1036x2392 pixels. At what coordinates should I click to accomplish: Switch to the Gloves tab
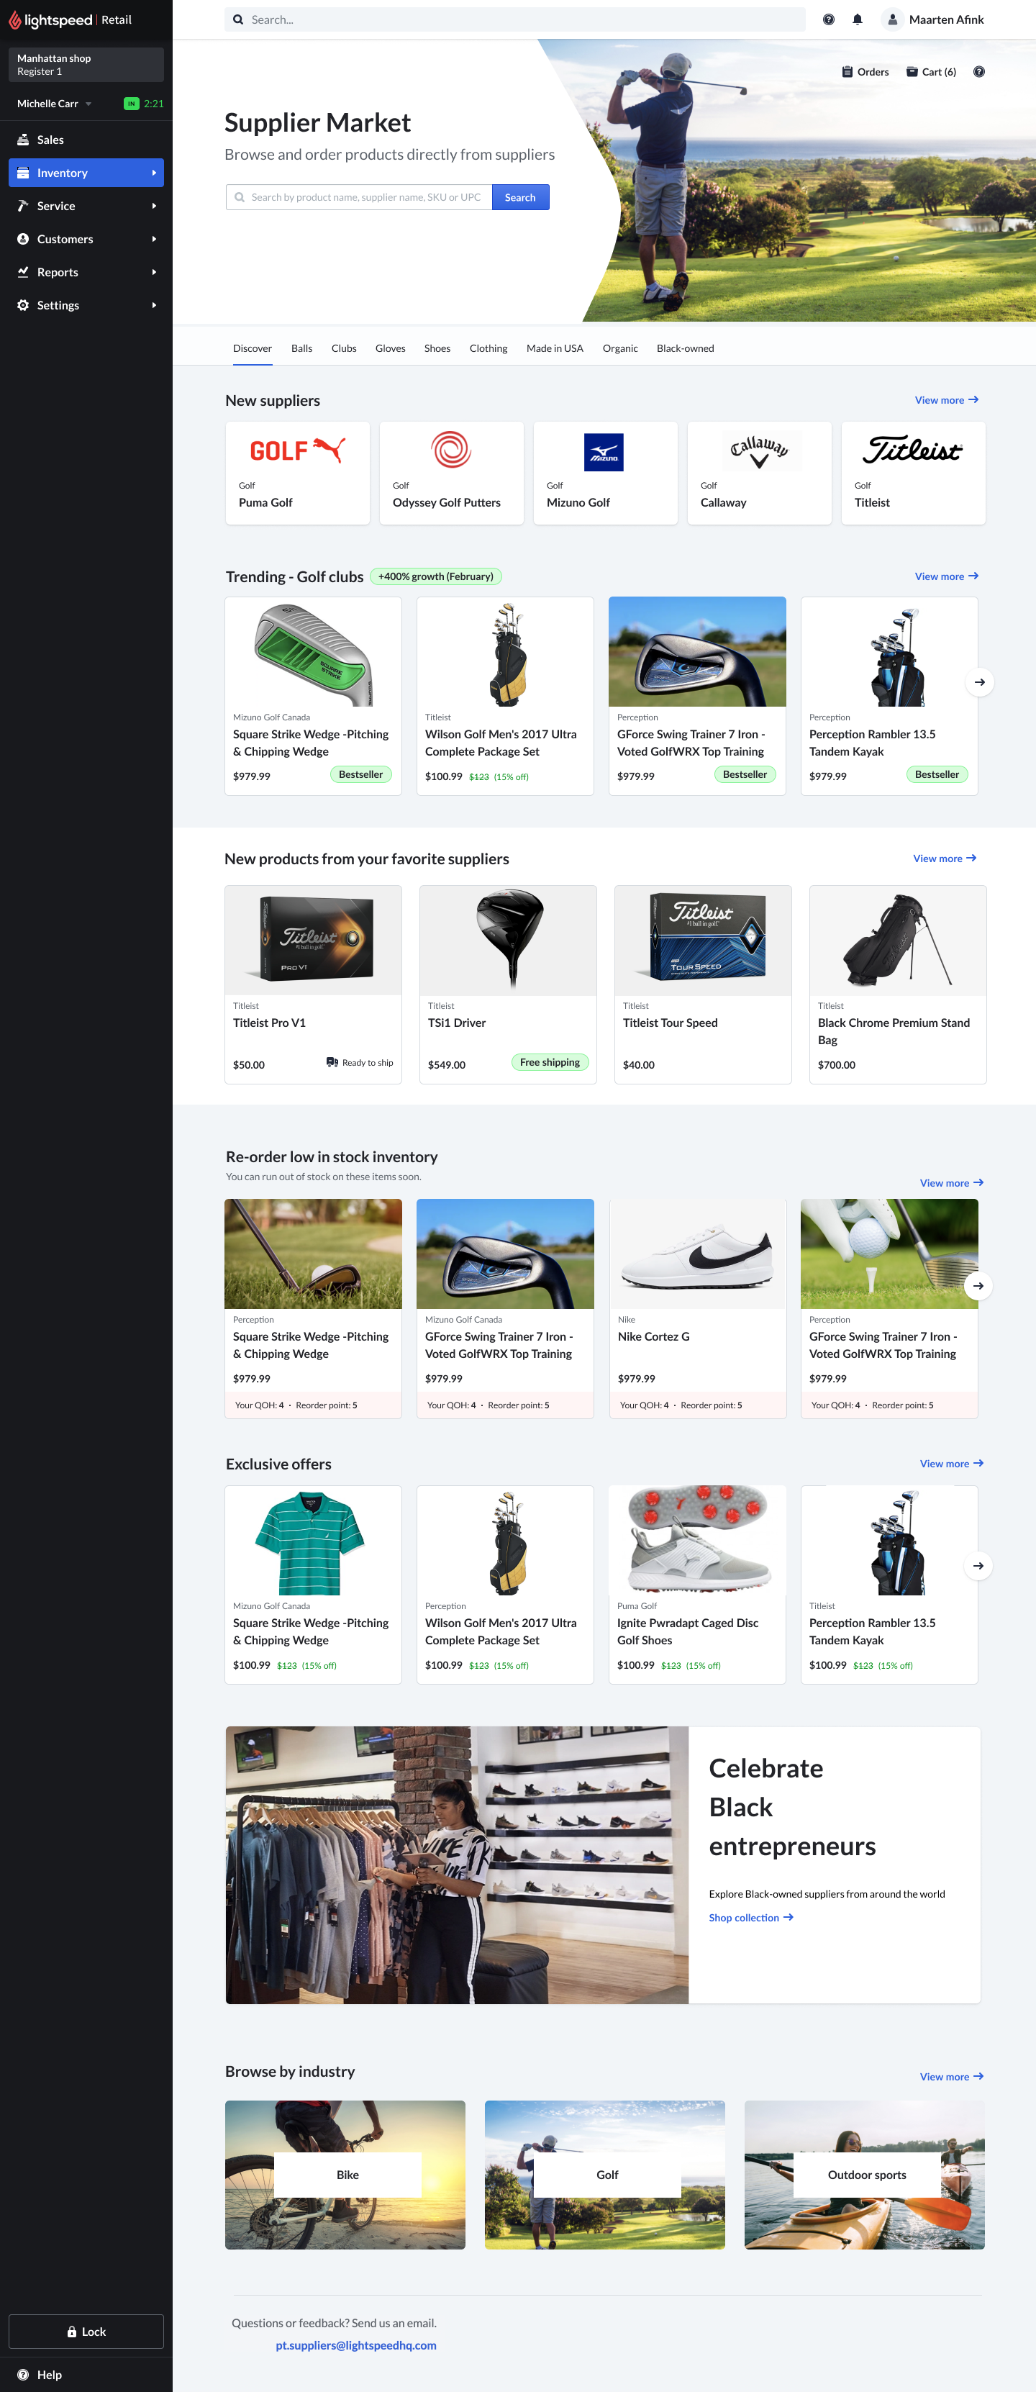pos(390,348)
